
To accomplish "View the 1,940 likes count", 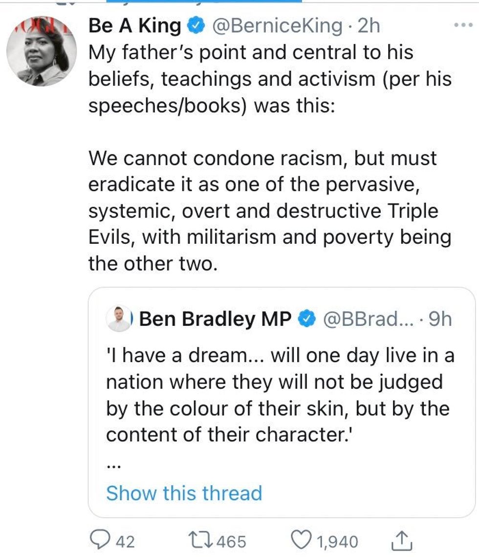I will 337,541.
